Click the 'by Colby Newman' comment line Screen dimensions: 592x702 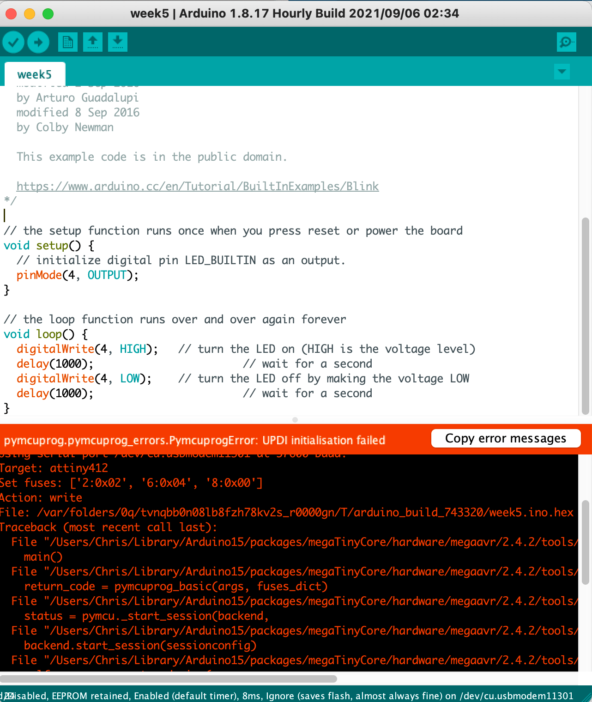coord(65,127)
